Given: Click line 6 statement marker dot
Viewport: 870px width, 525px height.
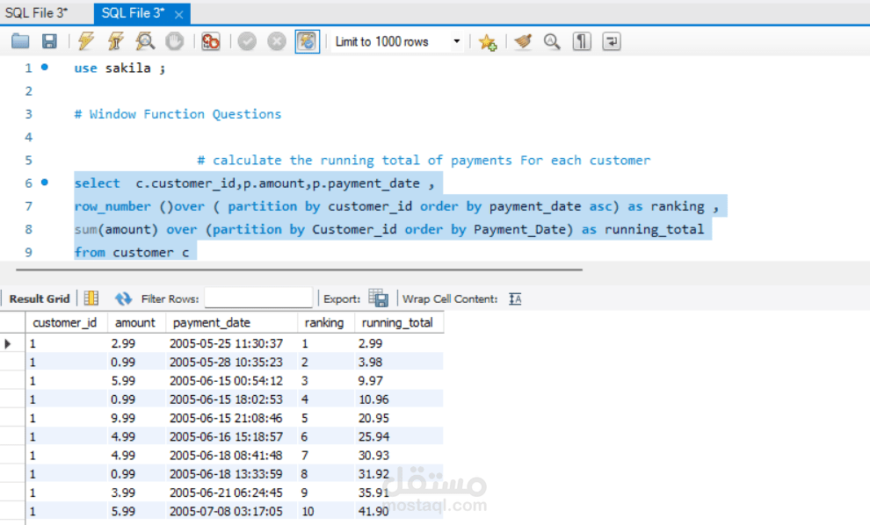Looking at the screenshot, I should (x=45, y=182).
